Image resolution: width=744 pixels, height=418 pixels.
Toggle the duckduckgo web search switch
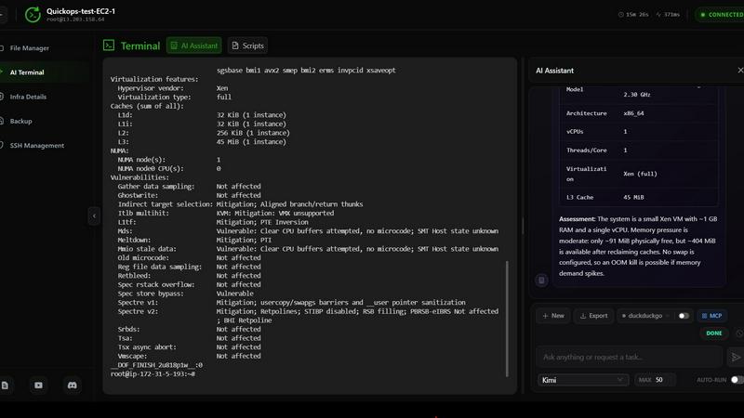[x=684, y=316]
